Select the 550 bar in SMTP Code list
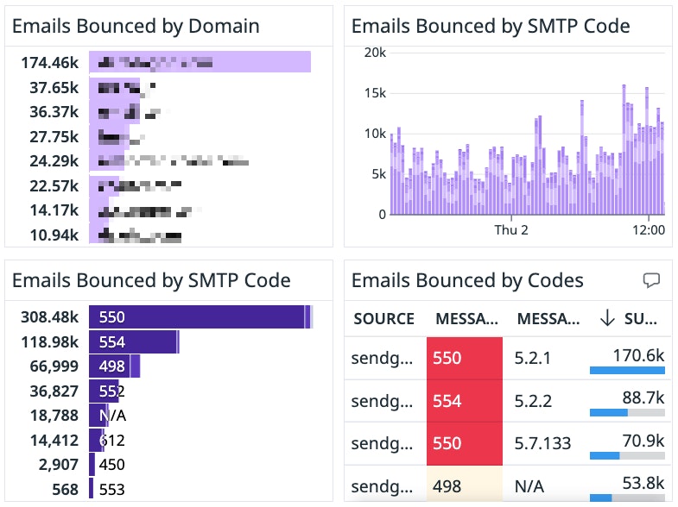Viewport: 678px width, 507px height. pyautogui.click(x=199, y=317)
